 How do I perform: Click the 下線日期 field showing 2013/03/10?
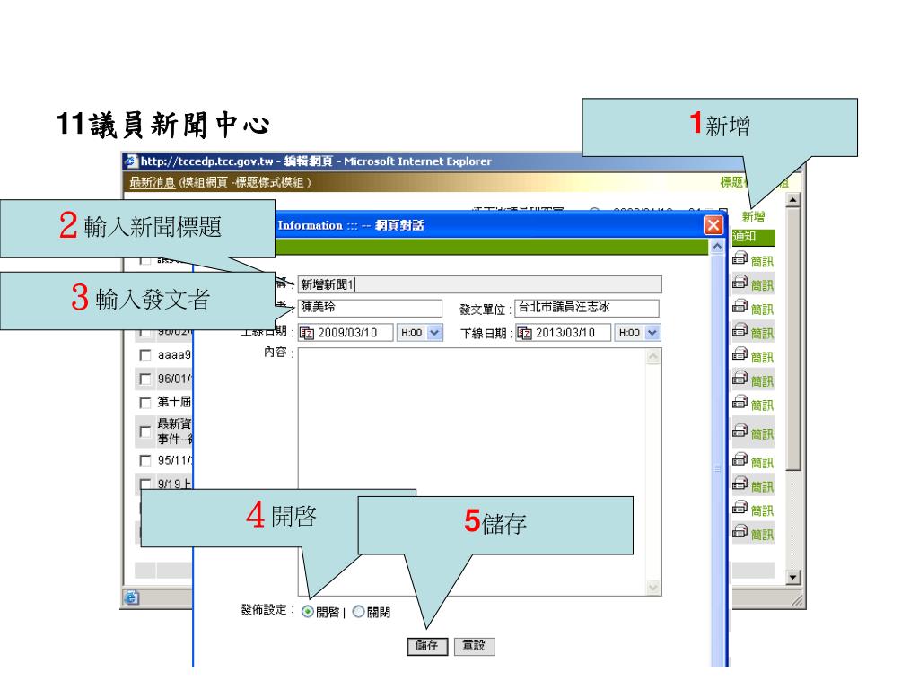564,333
